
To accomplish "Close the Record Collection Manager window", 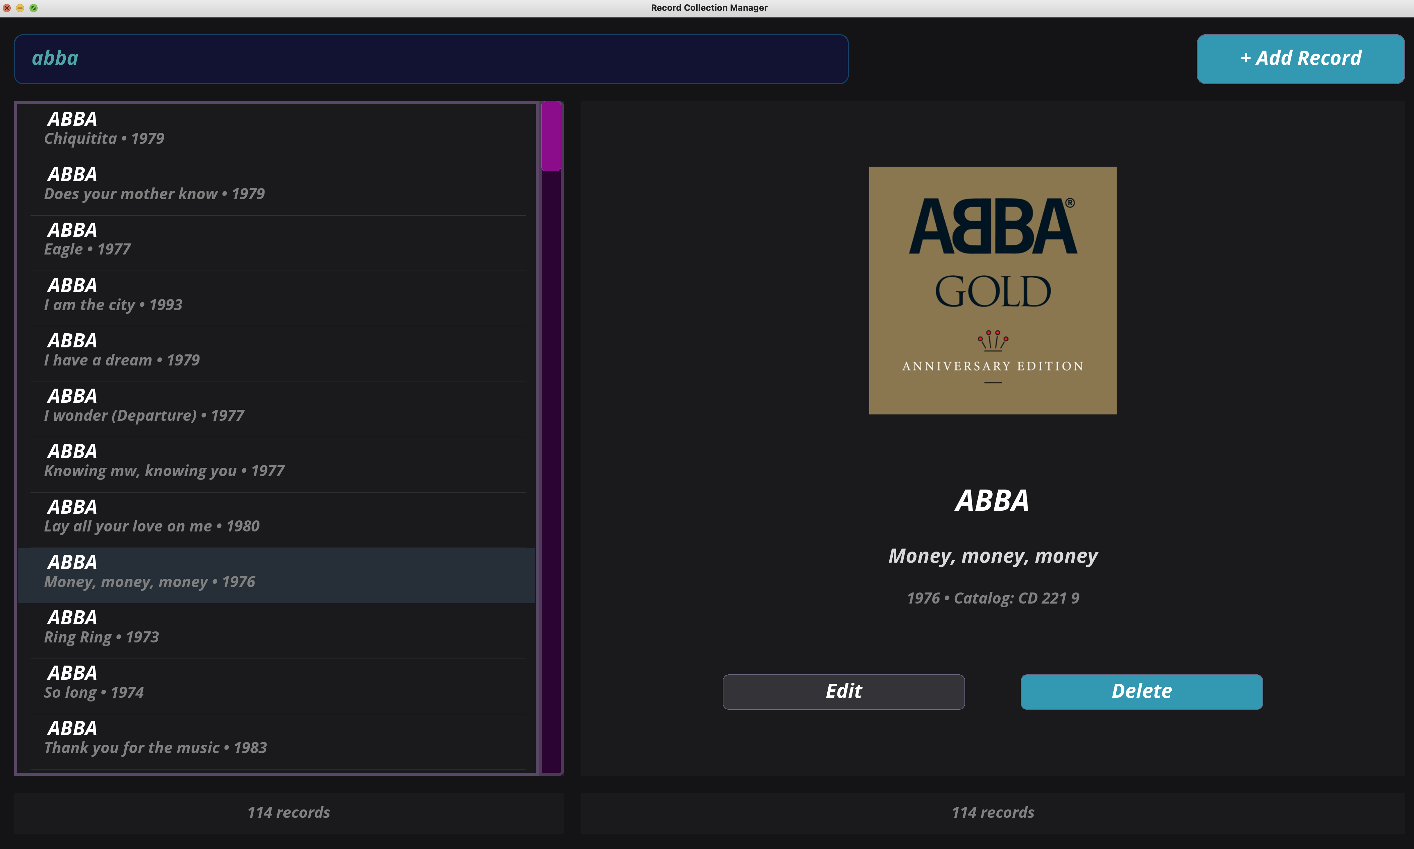I will pos(7,8).
